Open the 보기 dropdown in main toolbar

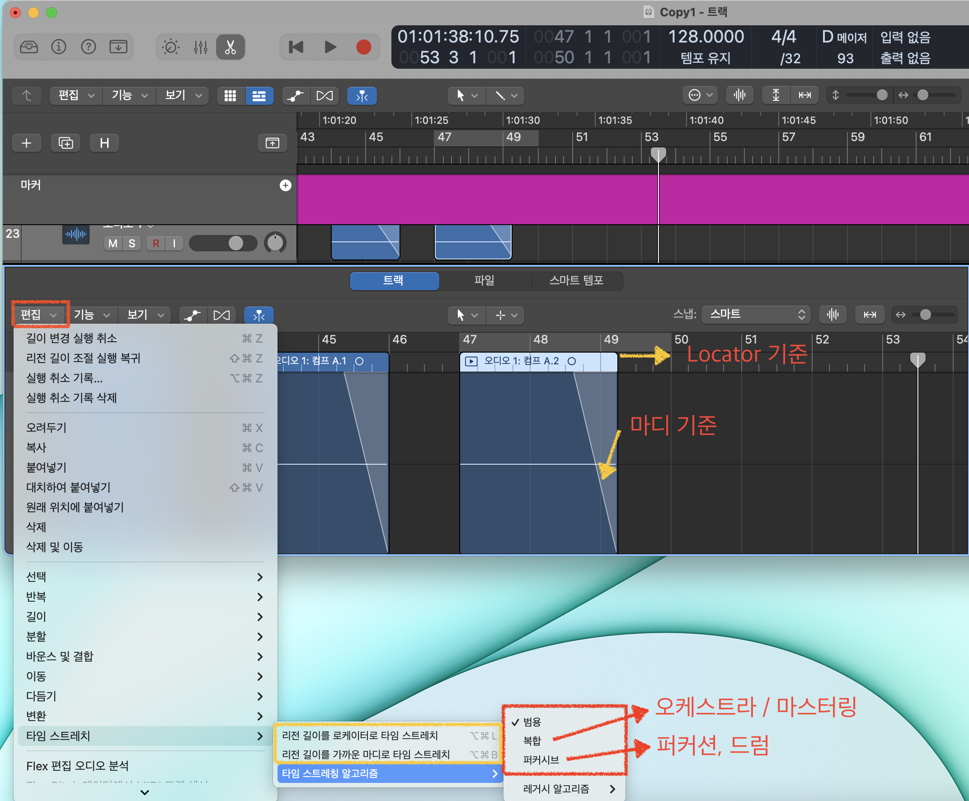[x=183, y=95]
